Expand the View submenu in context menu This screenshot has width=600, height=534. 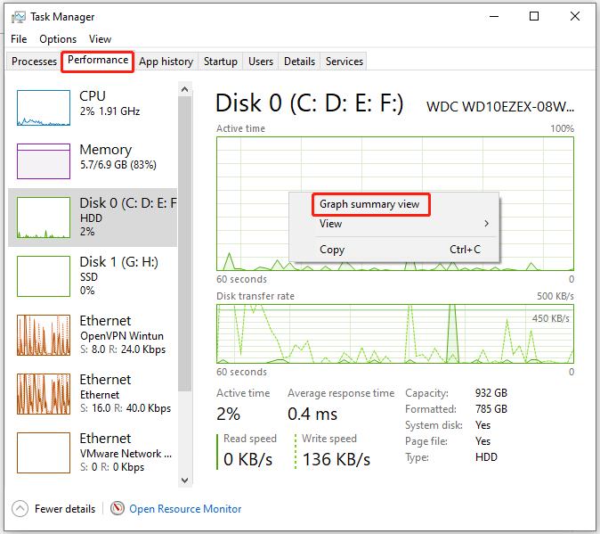pos(394,224)
